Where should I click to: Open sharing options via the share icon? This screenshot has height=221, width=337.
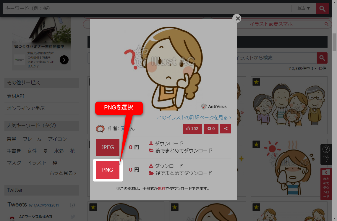[x=226, y=128]
